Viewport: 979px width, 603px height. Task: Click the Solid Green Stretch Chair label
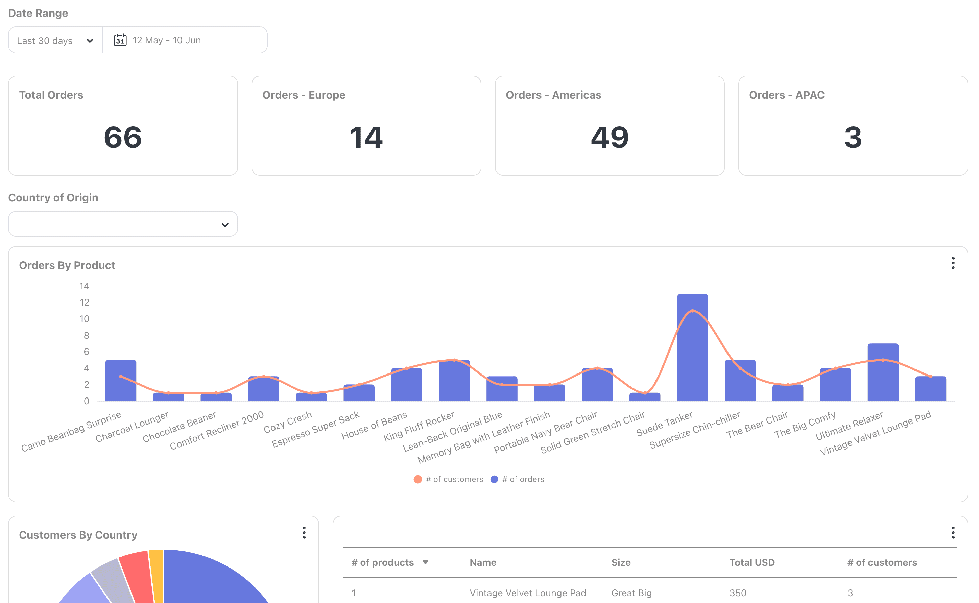(592, 432)
